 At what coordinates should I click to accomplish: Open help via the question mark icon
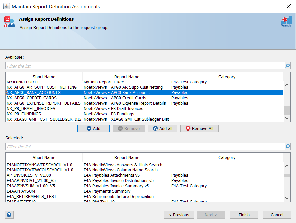[x=9, y=215]
